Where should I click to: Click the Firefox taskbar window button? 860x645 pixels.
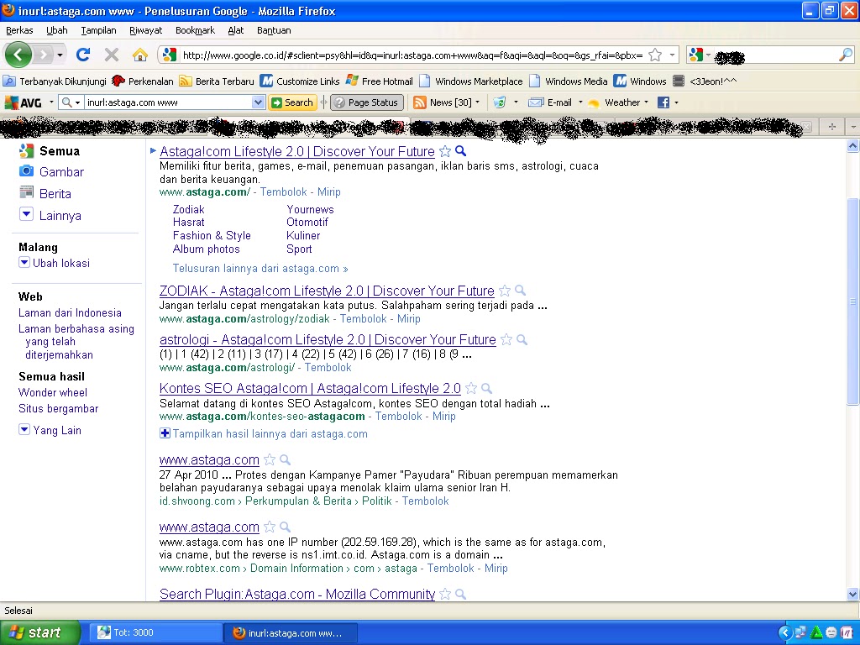[x=291, y=633]
